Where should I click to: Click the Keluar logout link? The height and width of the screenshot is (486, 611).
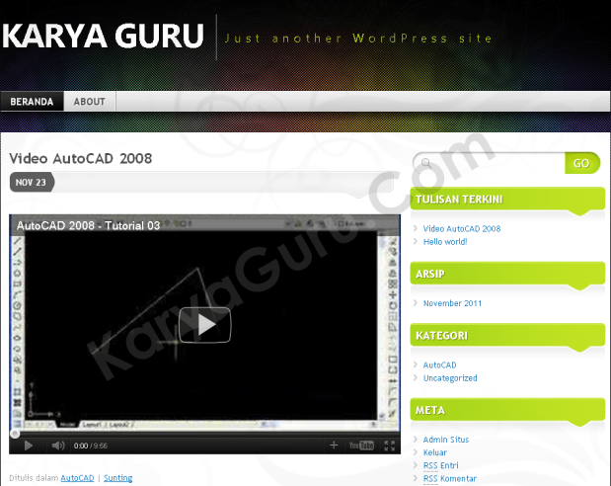[x=435, y=452]
